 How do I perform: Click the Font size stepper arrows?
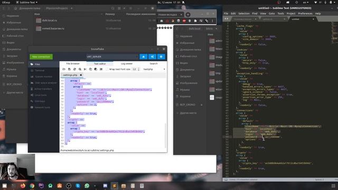(x=138, y=69)
